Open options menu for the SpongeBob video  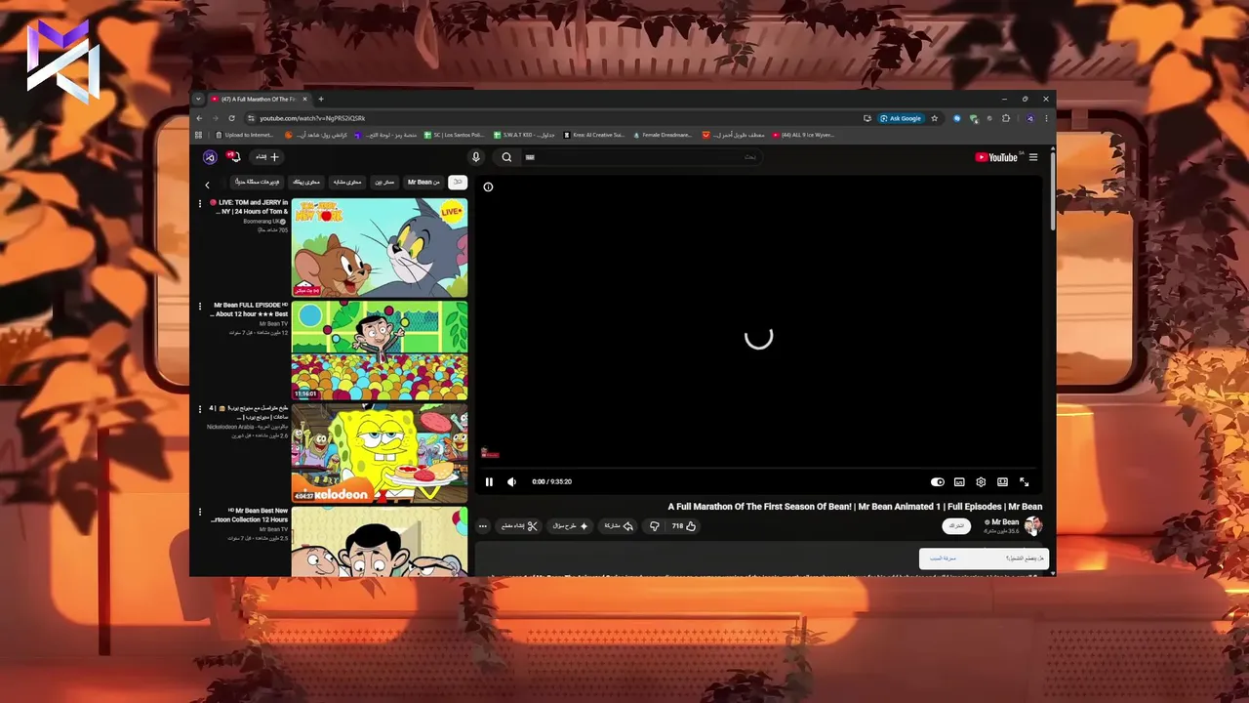[200, 409]
